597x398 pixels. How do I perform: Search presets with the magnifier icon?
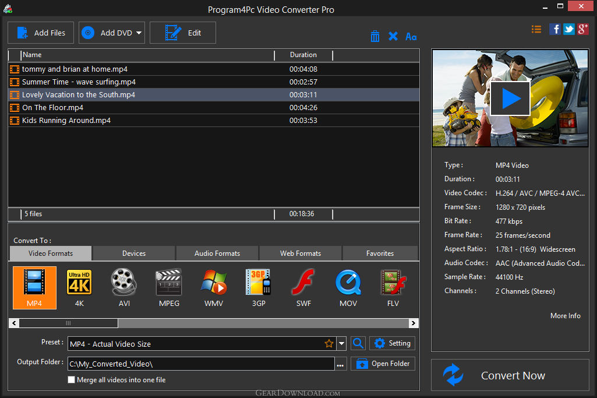pyautogui.click(x=358, y=344)
